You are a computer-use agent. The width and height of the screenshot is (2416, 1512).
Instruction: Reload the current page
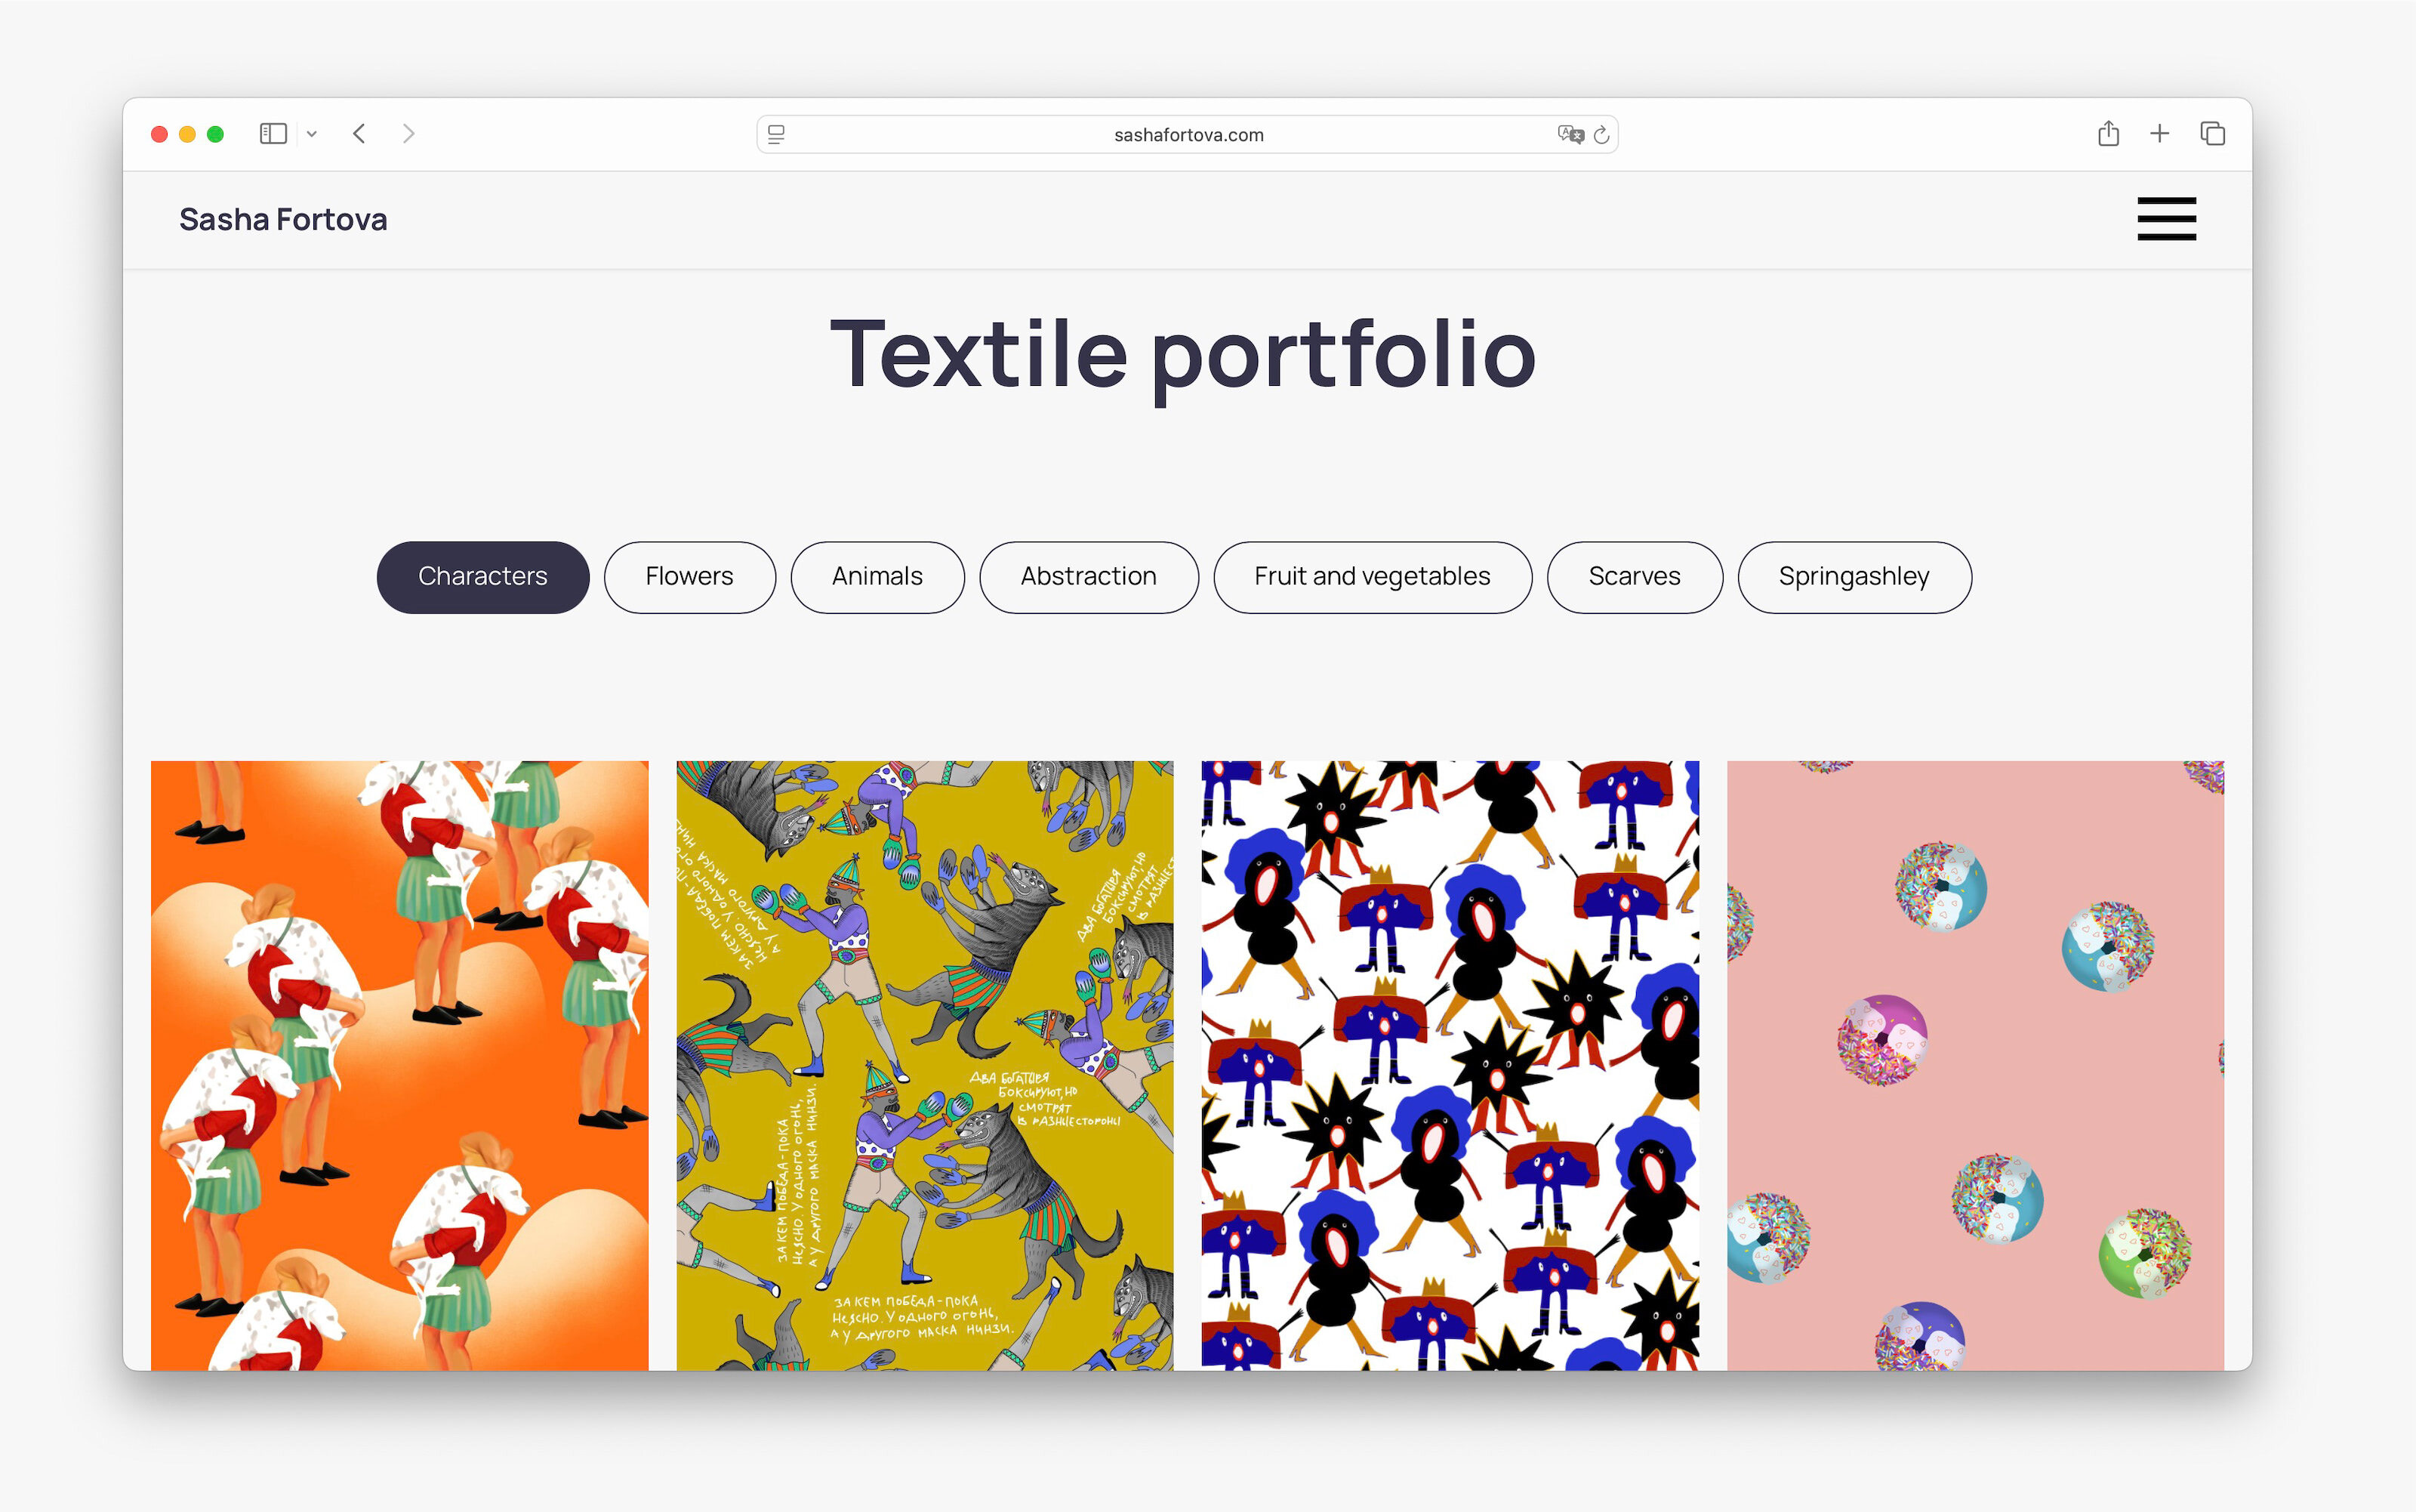click(1601, 135)
